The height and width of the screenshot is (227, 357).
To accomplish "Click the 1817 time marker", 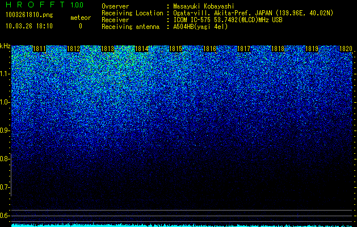I will click(x=243, y=49).
